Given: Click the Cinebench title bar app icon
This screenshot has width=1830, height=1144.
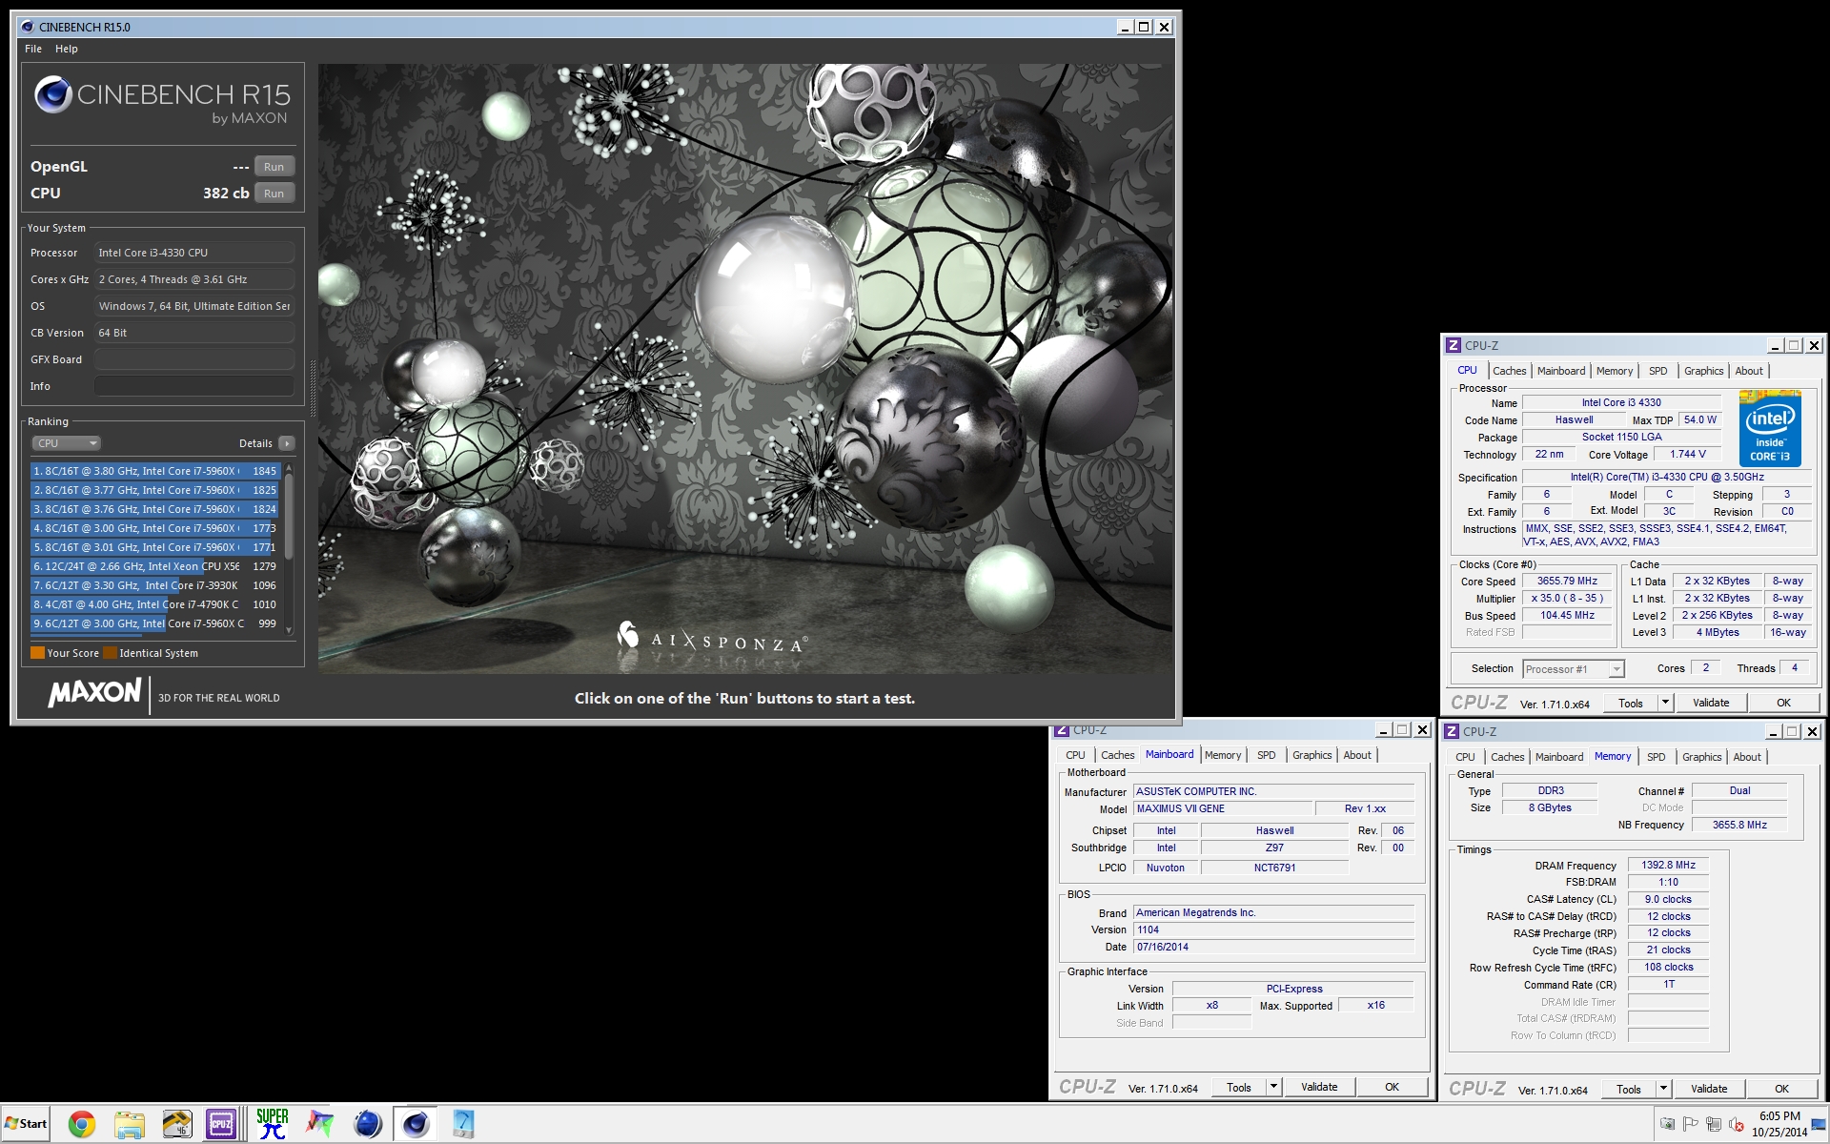Looking at the screenshot, I should [x=26, y=27].
